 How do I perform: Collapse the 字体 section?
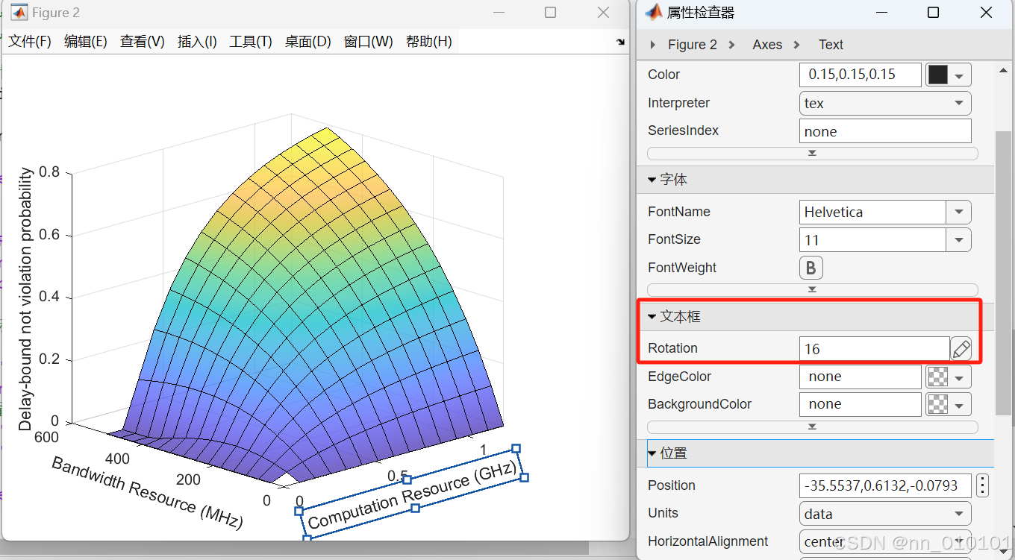652,180
